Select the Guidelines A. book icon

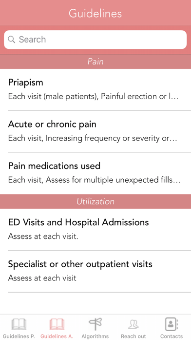pyautogui.click(x=57, y=324)
